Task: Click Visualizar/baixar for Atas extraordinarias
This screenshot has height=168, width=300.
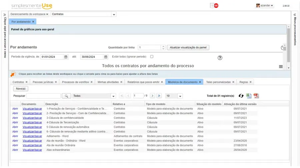Action: (x=32, y=150)
